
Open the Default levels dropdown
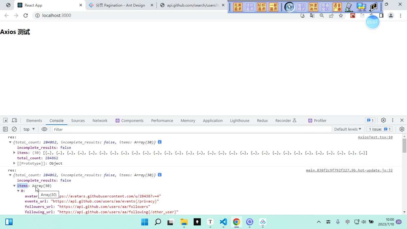pos(348,129)
